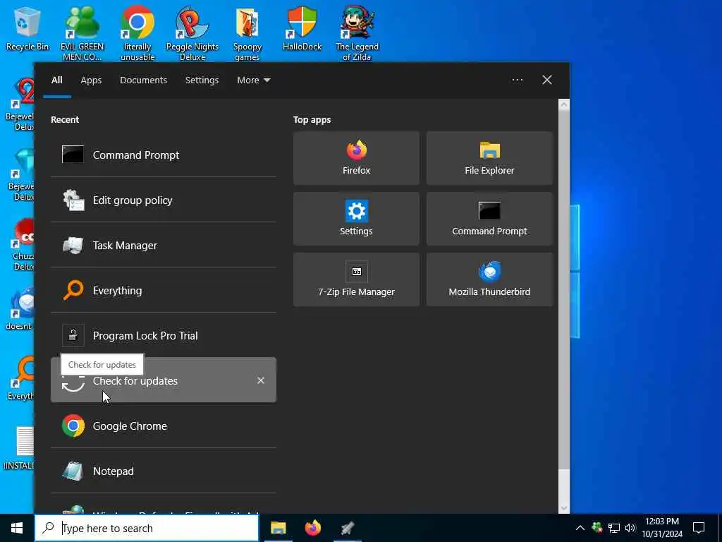This screenshot has width=722, height=542.
Task: Open File Explorer on the taskbar
Action: pos(278,528)
